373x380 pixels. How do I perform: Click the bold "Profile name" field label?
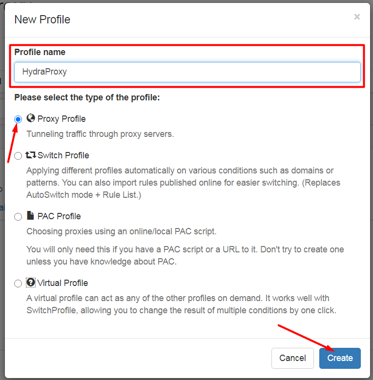point(40,52)
